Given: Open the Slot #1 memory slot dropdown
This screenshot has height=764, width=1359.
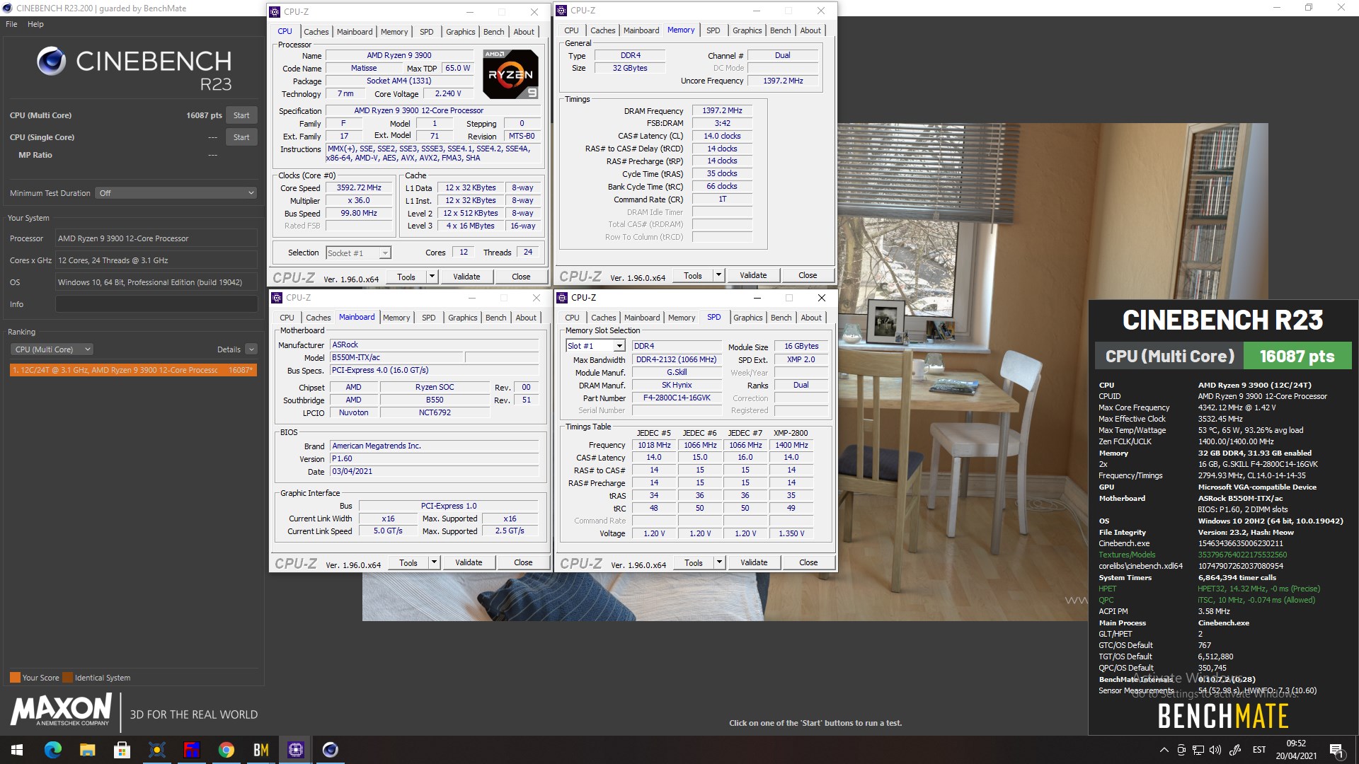Looking at the screenshot, I should tap(595, 346).
